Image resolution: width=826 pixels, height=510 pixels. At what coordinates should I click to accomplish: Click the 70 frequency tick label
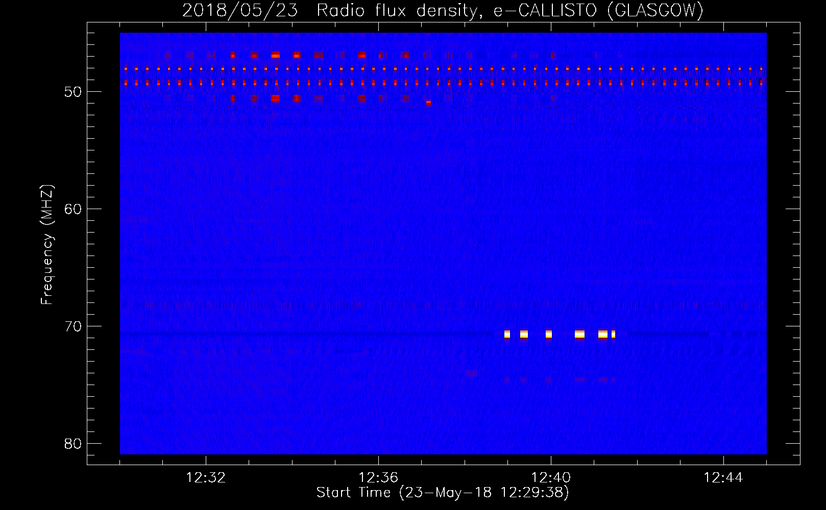coord(73,326)
